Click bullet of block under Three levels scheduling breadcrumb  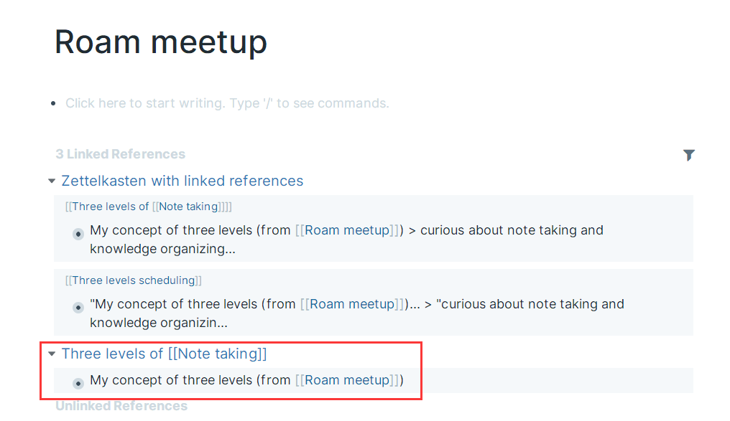pyautogui.click(x=78, y=308)
